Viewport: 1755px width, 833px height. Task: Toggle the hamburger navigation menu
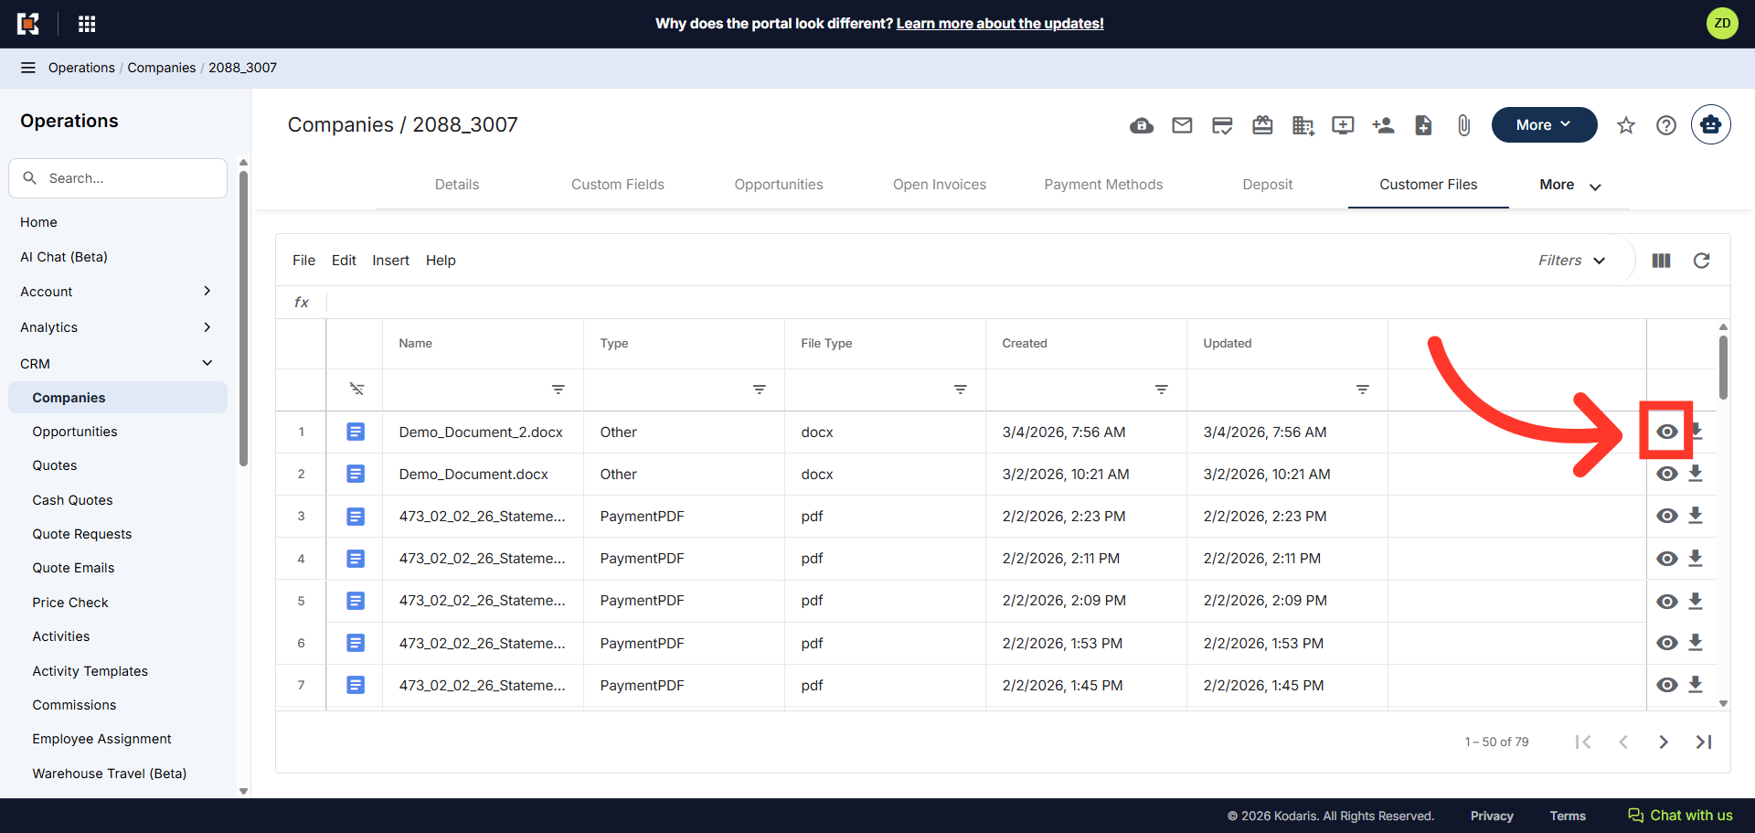[28, 68]
